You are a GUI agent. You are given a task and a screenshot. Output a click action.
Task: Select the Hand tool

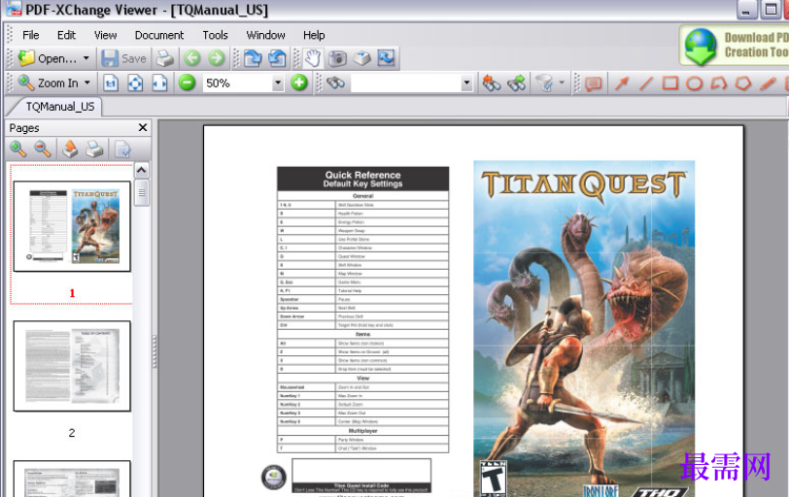[313, 58]
